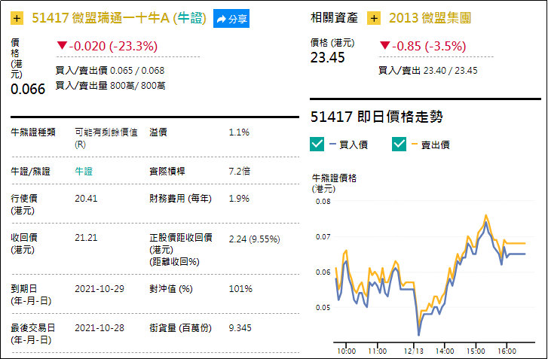Viewport: 548px width, 359px height.
Task: Toggle the 買入價 line checkbox
Action: click(317, 144)
